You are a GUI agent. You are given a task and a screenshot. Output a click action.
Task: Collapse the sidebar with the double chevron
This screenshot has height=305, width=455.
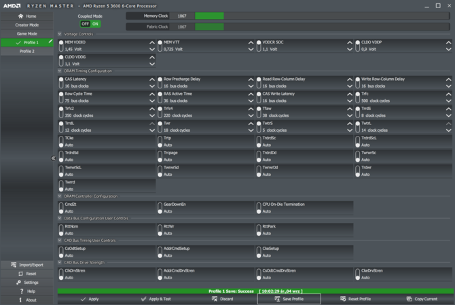click(53, 158)
